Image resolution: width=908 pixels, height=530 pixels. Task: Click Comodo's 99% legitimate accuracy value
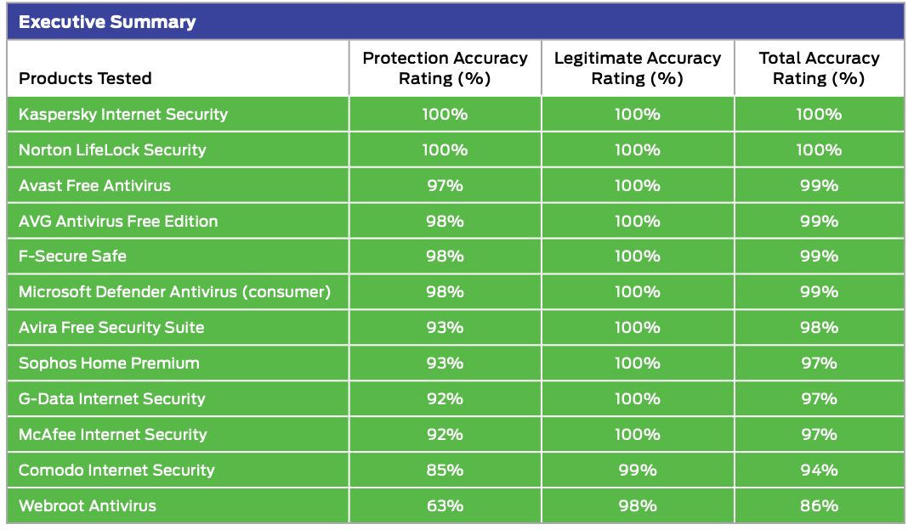[638, 470]
